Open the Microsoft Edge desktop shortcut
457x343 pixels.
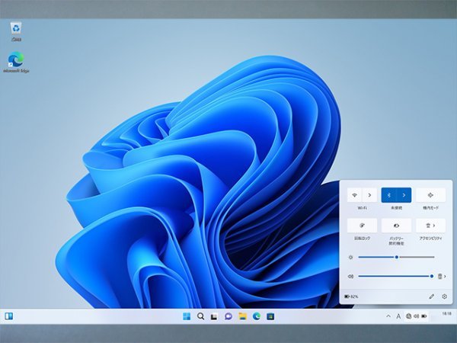[16, 63]
